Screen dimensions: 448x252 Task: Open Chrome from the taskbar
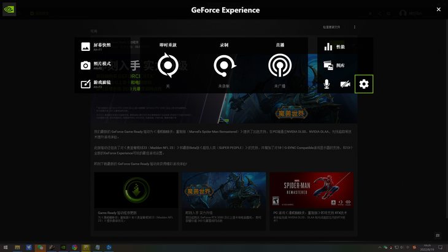pyautogui.click(x=75, y=248)
